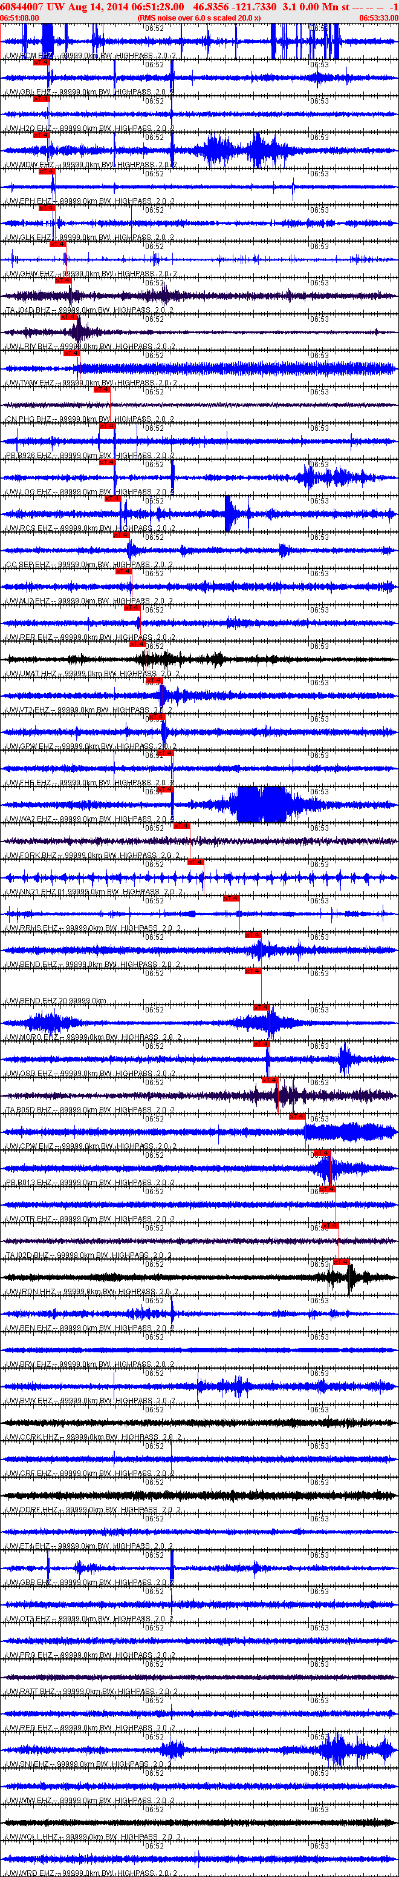Select the UW.BEND.EHZ 20 station label
The image size is (399, 1877).
37,1001
